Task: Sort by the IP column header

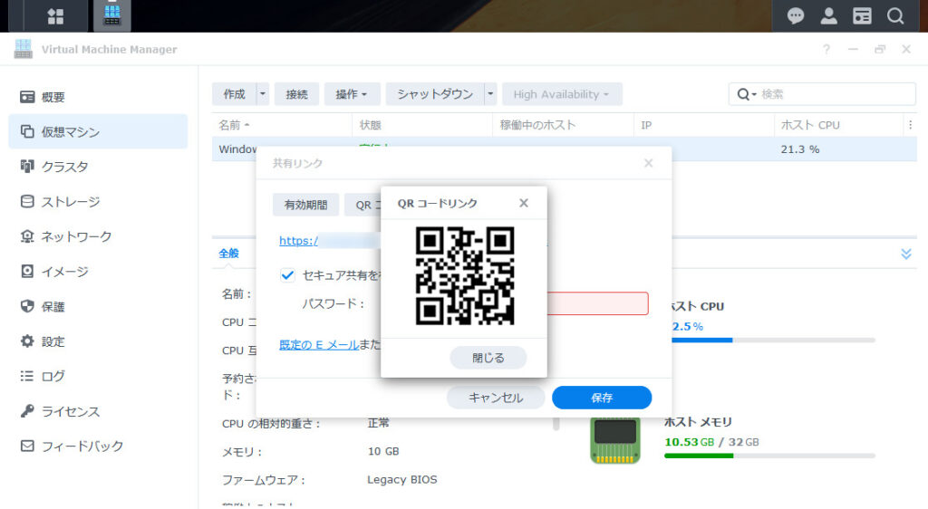Action: coord(703,125)
